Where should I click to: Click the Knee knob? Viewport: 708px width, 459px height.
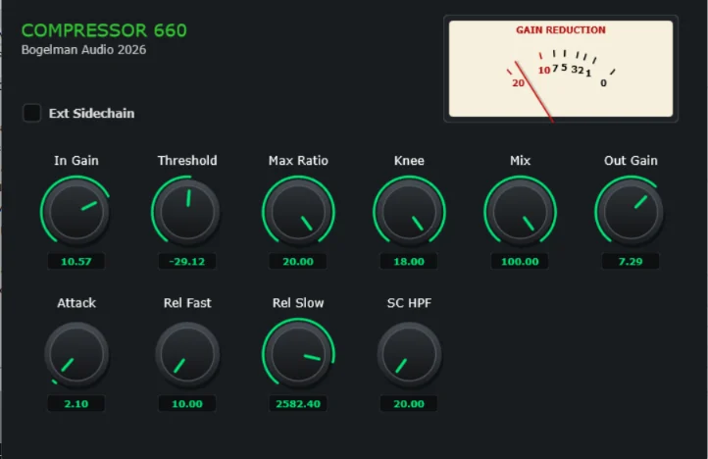pos(409,212)
